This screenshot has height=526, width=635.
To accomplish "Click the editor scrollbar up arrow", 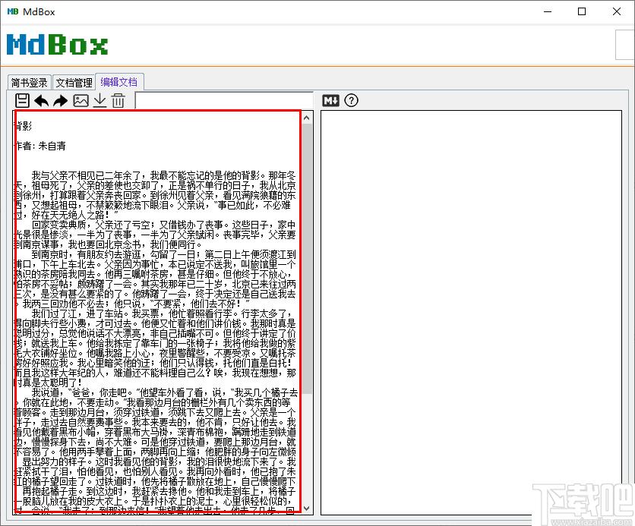I will (307, 118).
